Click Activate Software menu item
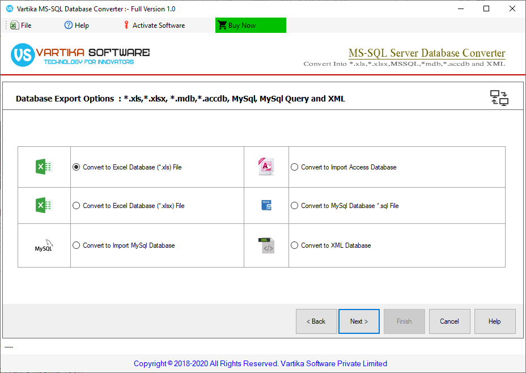 pyautogui.click(x=154, y=25)
